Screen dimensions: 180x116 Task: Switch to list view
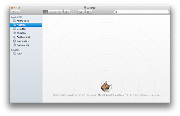click(50, 12)
